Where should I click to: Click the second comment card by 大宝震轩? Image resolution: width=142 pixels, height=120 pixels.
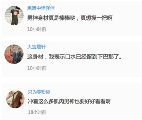pos(72,59)
